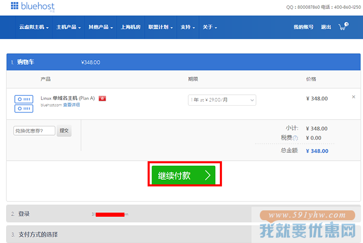Image resolution: width=363 pixels, height=243 pixels.
Task: Expand step 3 支付方式的选择 section
Action: pyautogui.click(x=184, y=234)
